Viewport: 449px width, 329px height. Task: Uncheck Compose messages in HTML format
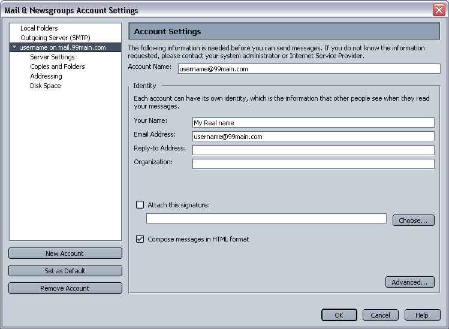coord(140,239)
